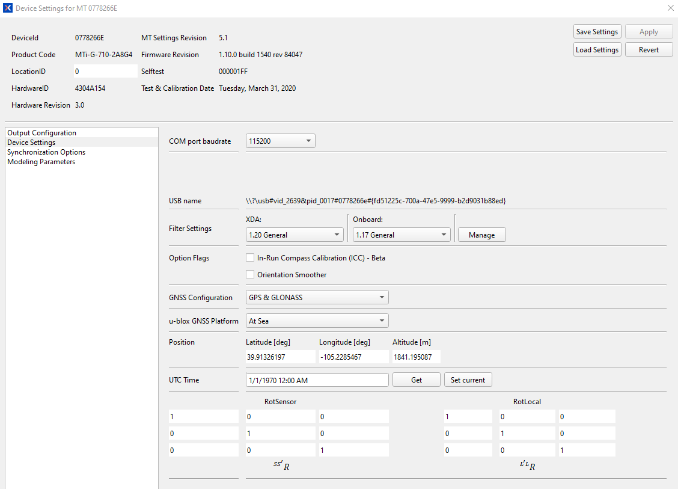Click the Latitude value field
This screenshot has width=678, height=489.
pos(280,356)
